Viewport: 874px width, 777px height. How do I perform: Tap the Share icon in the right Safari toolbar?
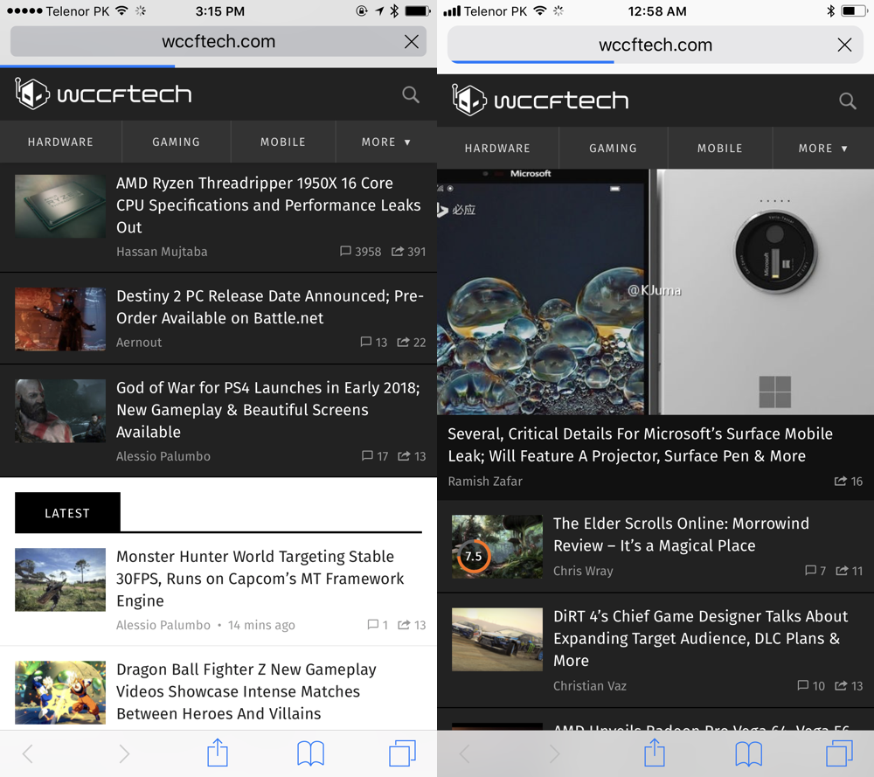[x=655, y=753]
